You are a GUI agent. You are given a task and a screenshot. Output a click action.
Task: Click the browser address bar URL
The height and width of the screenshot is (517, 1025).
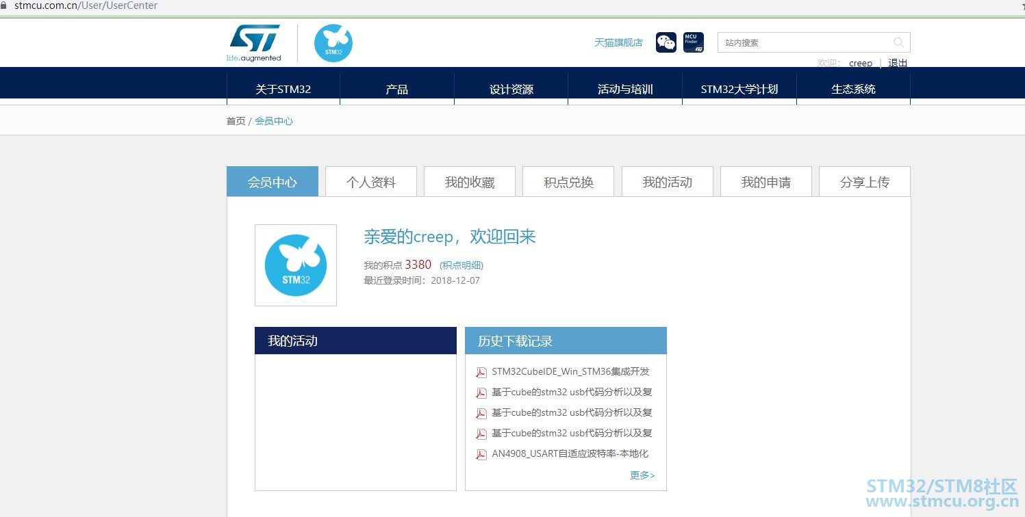tap(86, 5)
